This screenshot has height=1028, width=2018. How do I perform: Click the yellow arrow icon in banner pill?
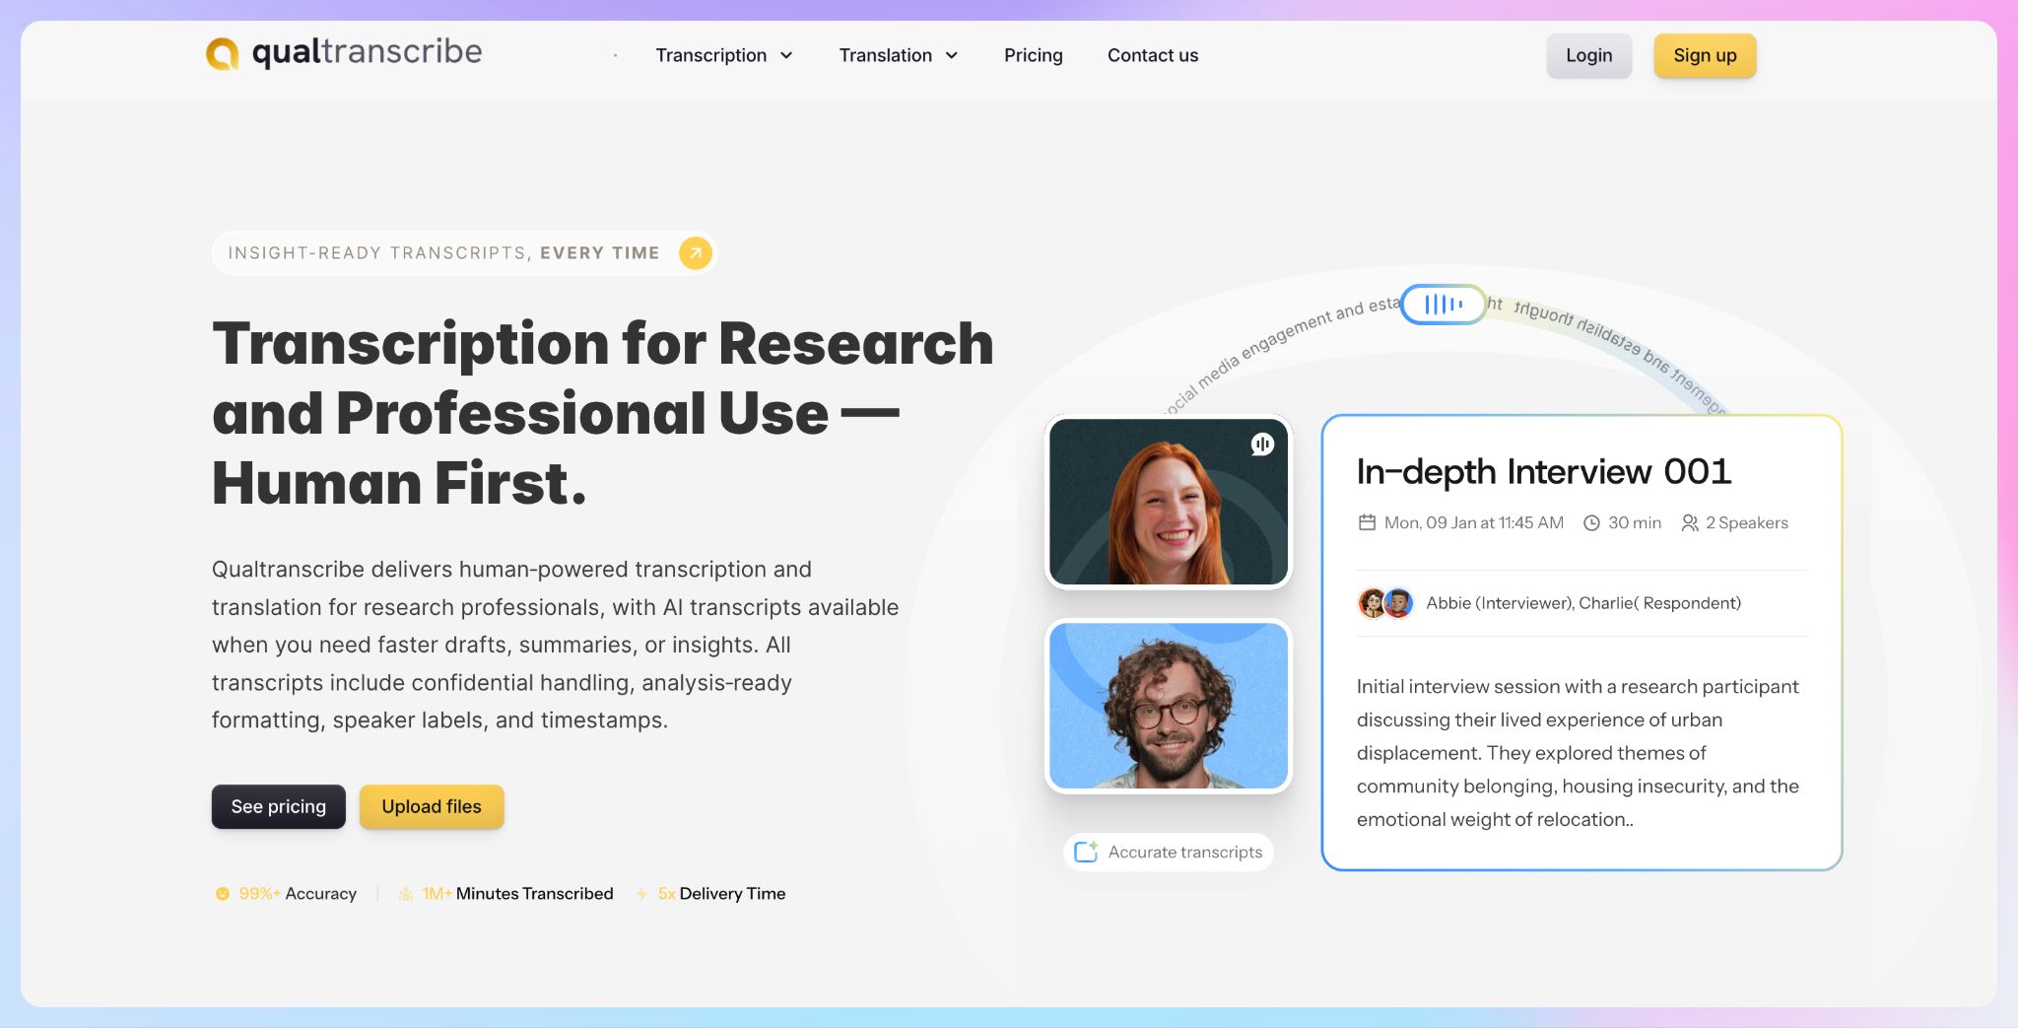pyautogui.click(x=695, y=253)
